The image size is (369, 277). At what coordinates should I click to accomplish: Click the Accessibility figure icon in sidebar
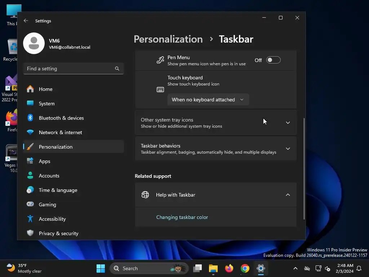click(x=30, y=219)
